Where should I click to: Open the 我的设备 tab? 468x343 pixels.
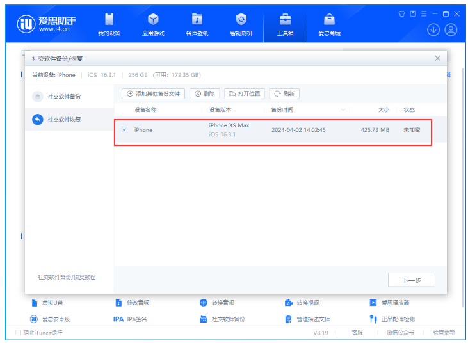109,25
